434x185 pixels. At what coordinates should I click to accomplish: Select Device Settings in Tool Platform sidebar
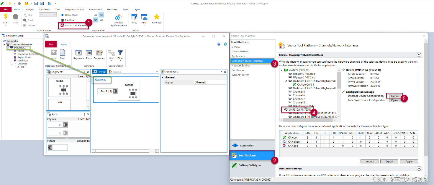tap(240, 51)
